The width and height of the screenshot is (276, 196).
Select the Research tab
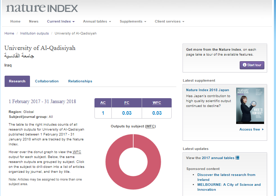tap(17, 81)
